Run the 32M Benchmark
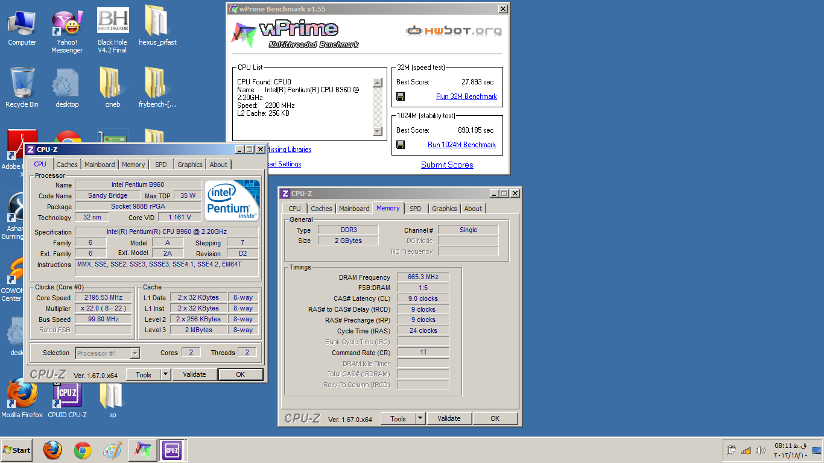The width and height of the screenshot is (824, 463). pyautogui.click(x=466, y=96)
